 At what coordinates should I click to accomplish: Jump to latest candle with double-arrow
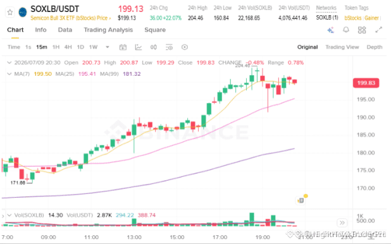[342, 223]
